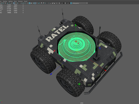Click the persp camera label

[82, 103]
